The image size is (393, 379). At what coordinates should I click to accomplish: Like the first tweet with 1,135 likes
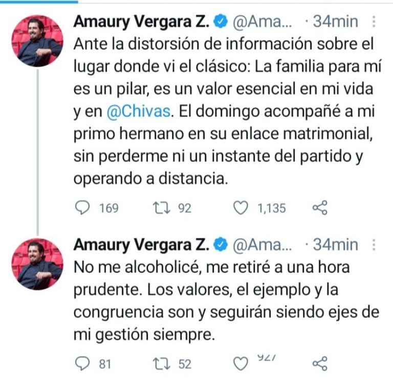[x=241, y=208]
